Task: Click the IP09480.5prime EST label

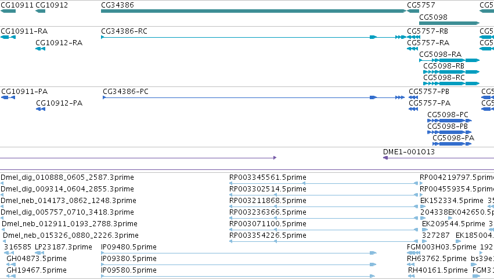Action: (x=129, y=247)
